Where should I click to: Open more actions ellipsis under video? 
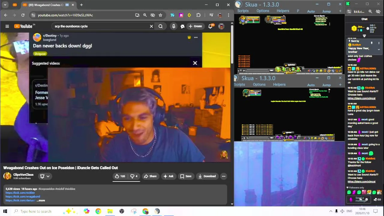223,176
